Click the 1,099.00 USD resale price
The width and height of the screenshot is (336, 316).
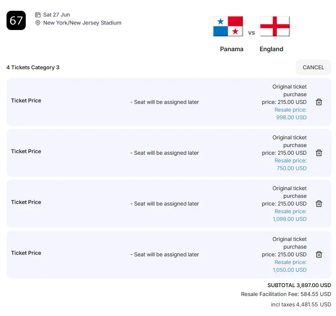pyautogui.click(x=290, y=219)
